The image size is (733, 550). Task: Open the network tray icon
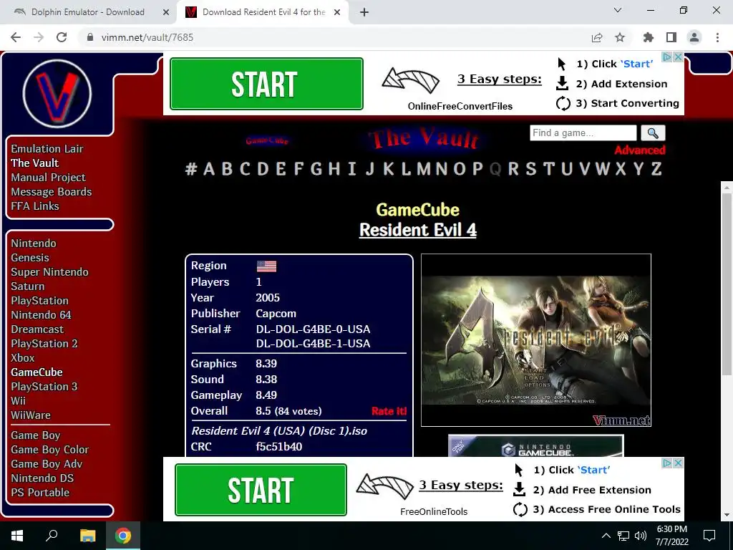(623, 536)
